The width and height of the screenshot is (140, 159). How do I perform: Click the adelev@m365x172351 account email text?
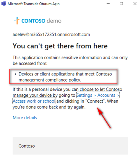[51, 35]
